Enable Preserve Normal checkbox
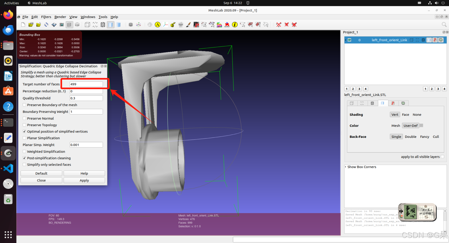This screenshot has width=449, height=243. (x=25, y=118)
